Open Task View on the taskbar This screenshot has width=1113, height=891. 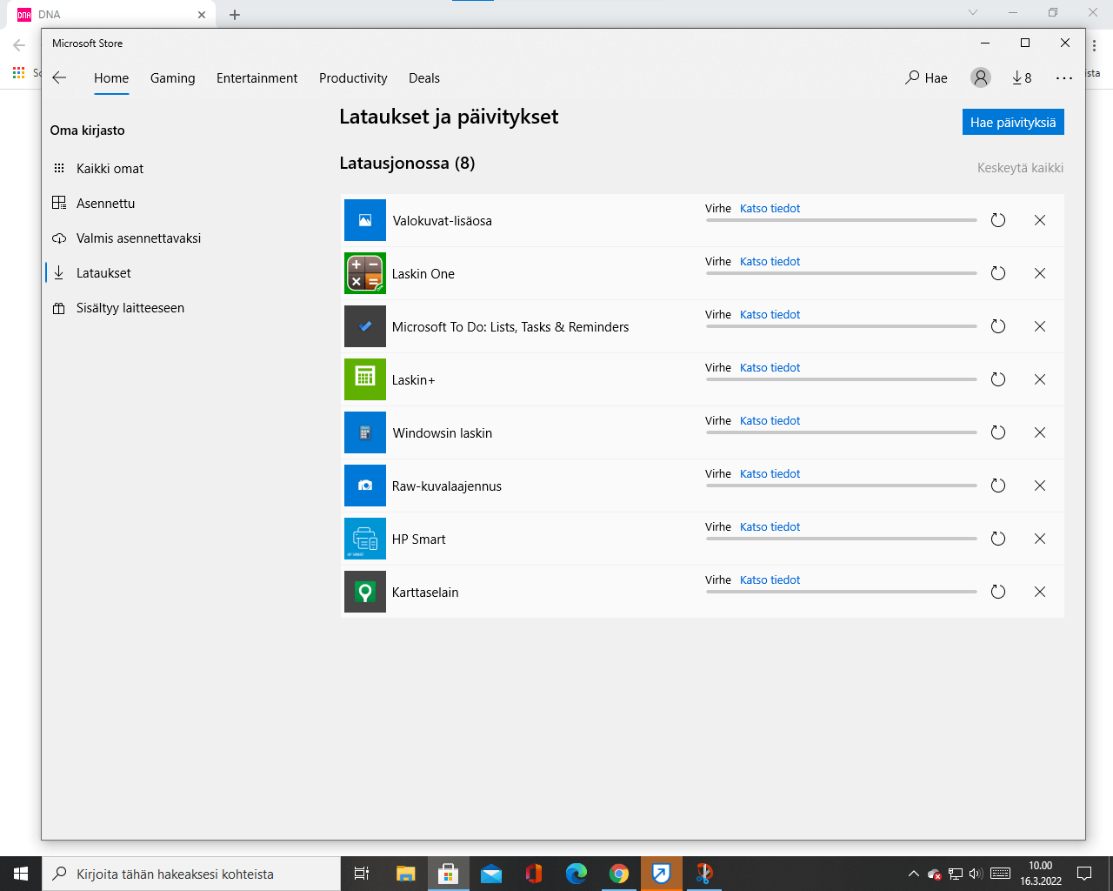362,874
